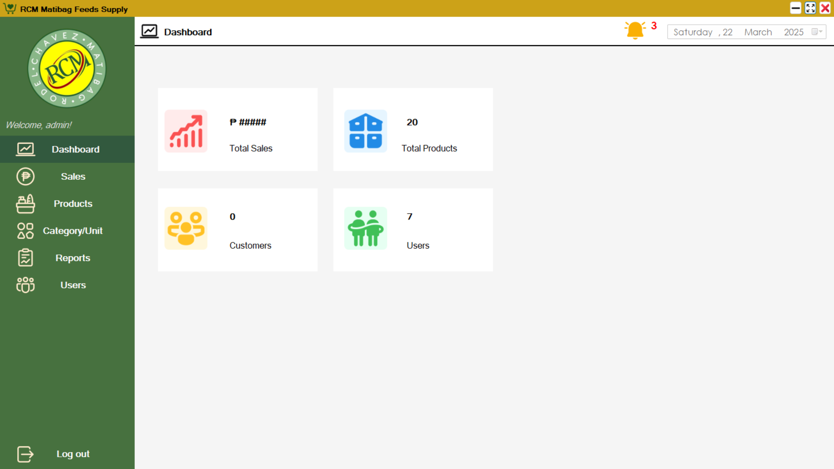The image size is (834, 469).
Task: Select the weekday Saturday in date field
Action: 693,32
